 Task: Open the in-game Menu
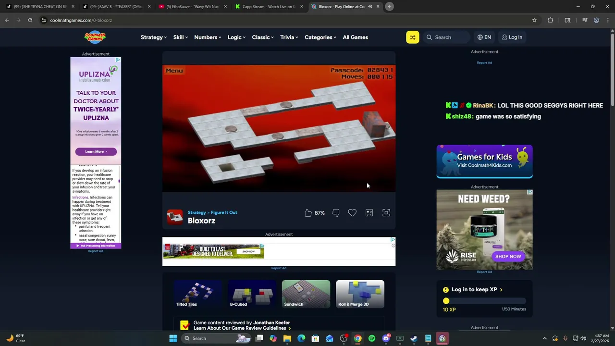174,71
